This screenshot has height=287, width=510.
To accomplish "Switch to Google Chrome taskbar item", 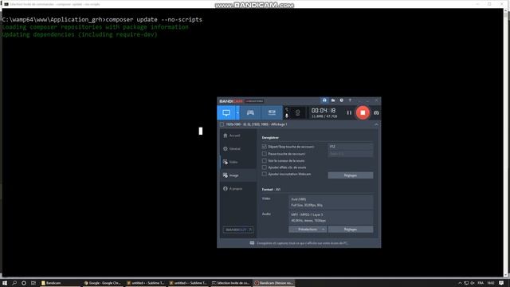I will 102,283.
